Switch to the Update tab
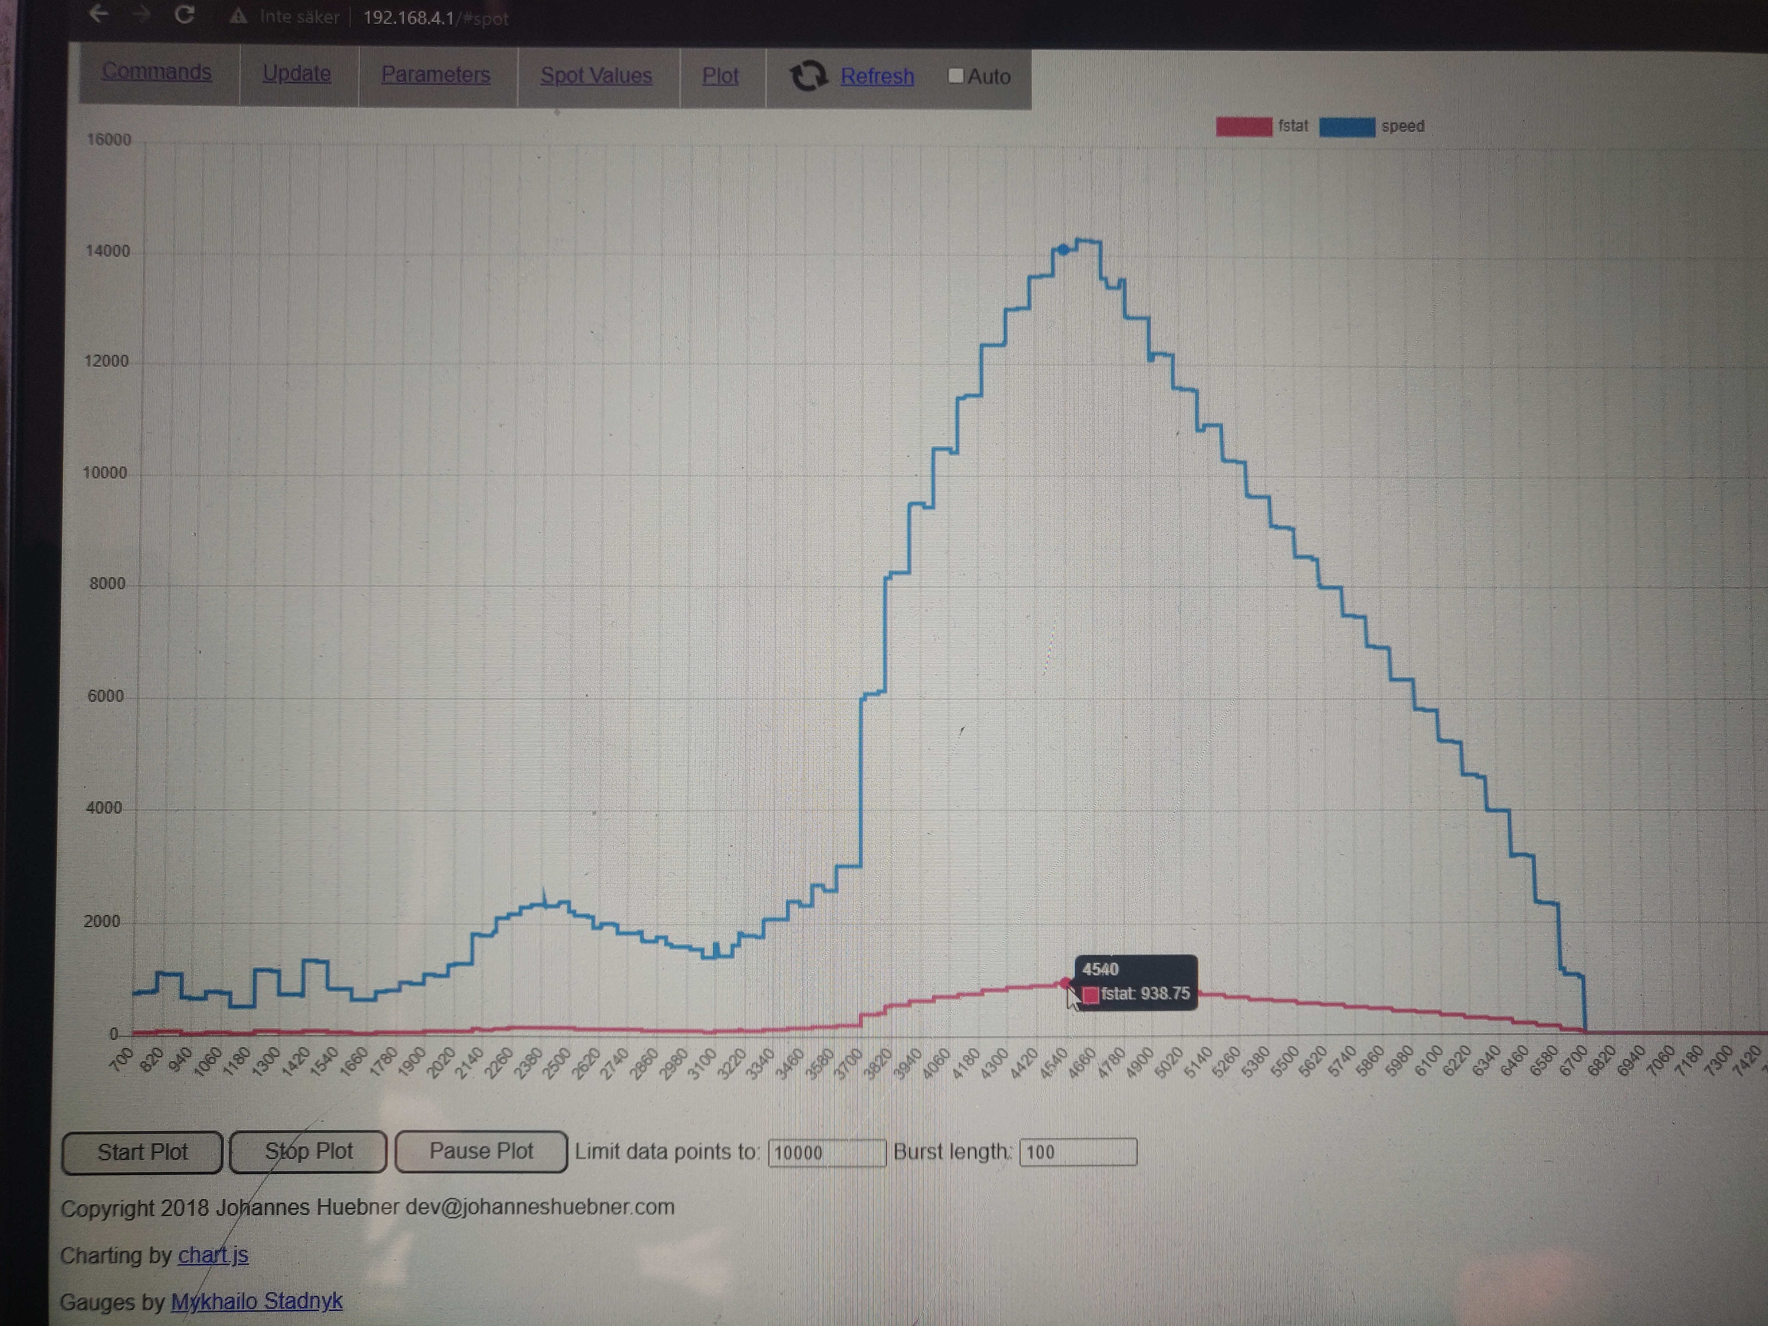Viewport: 1768px width, 1326px height. pos(297,74)
